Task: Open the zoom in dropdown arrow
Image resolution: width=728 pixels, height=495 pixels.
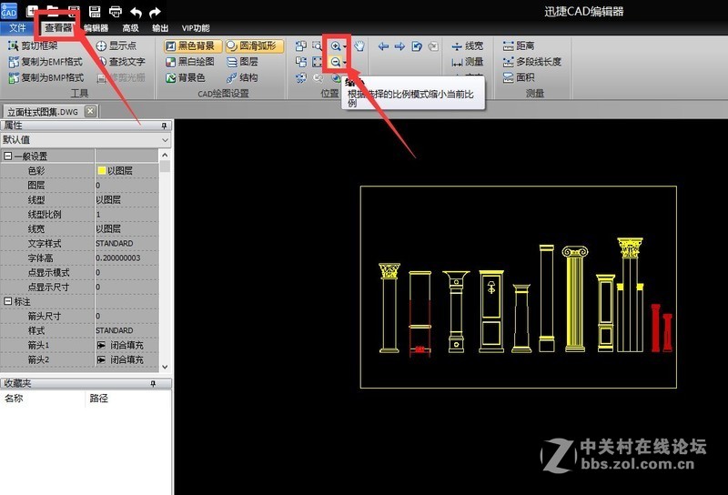Action: tap(345, 46)
